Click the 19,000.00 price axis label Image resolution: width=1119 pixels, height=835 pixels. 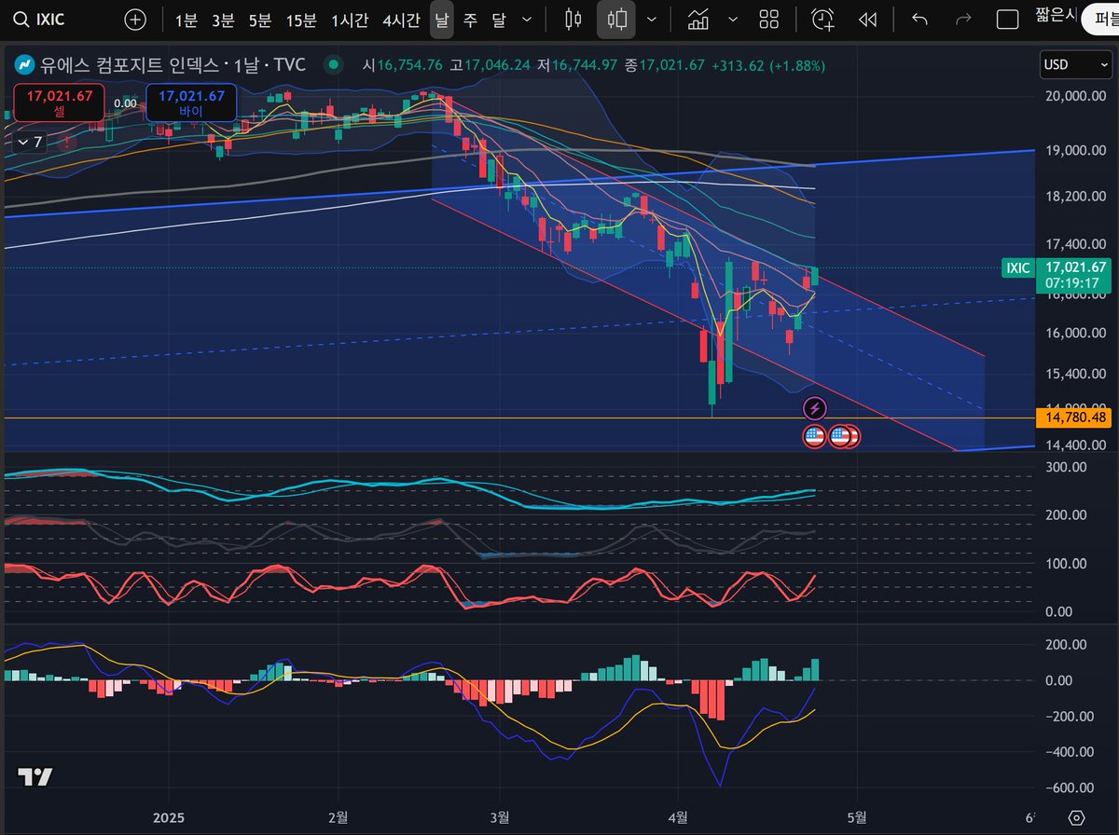1074,150
